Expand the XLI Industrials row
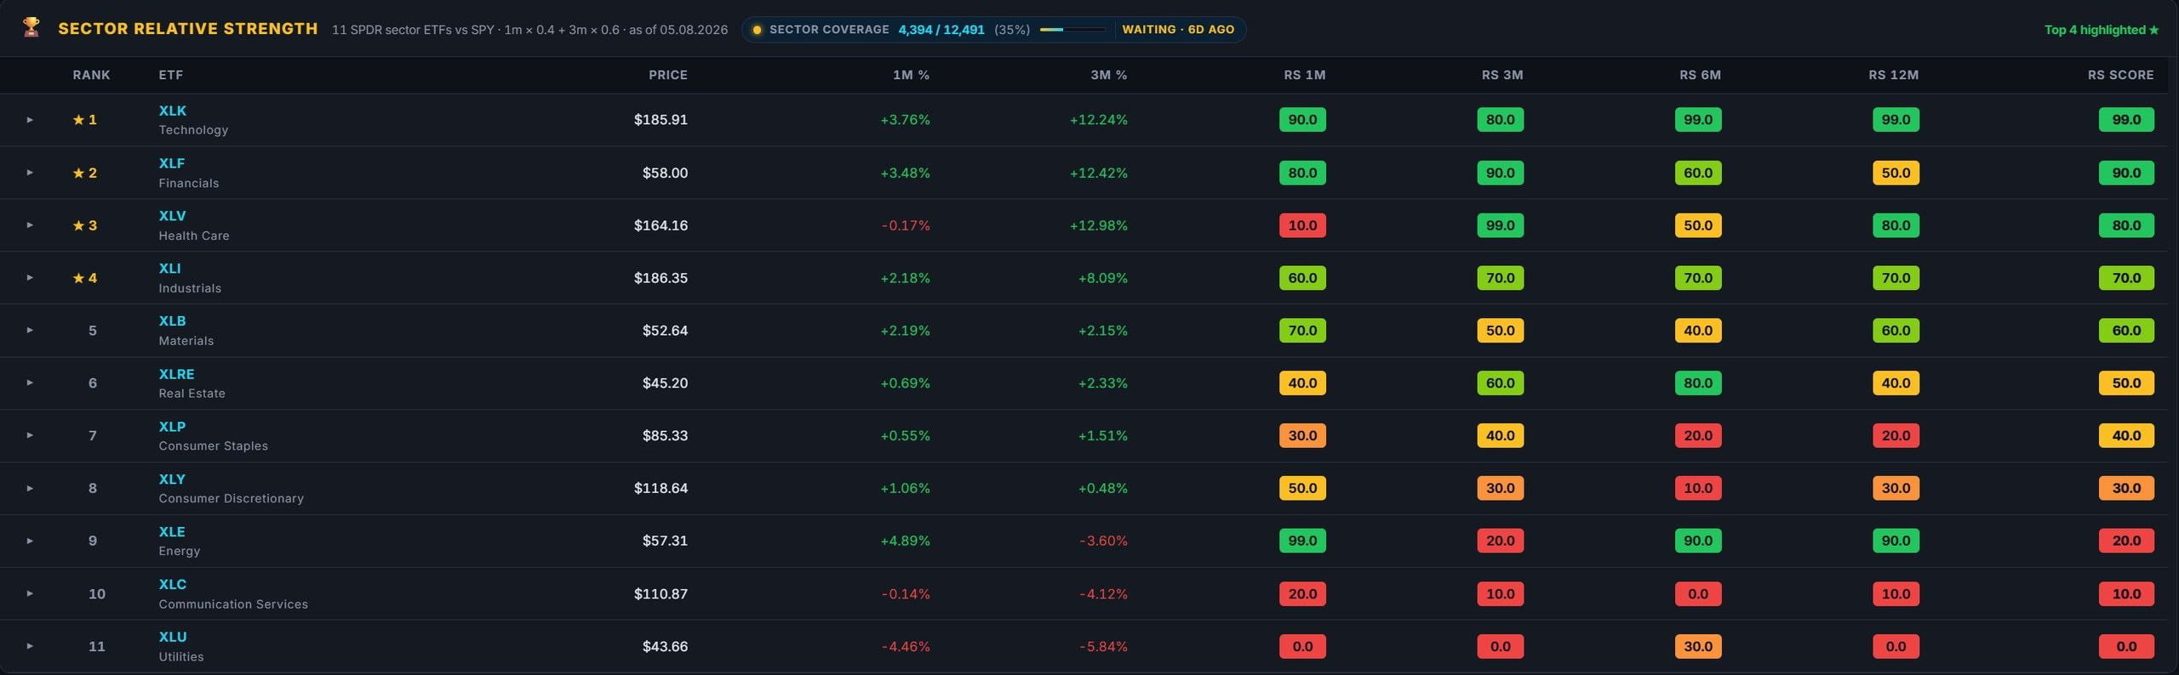The width and height of the screenshot is (2179, 675). [x=30, y=278]
